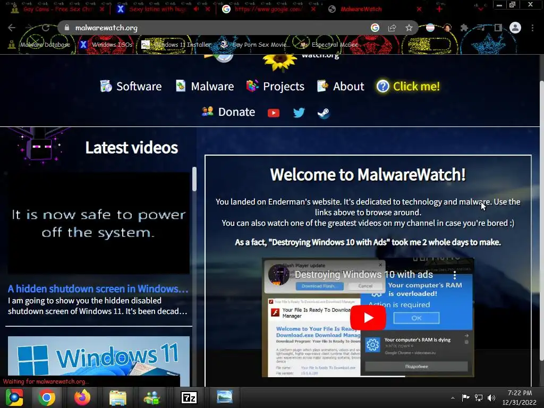Click the Google icon in the address bar
The image size is (544, 408).
375,28
